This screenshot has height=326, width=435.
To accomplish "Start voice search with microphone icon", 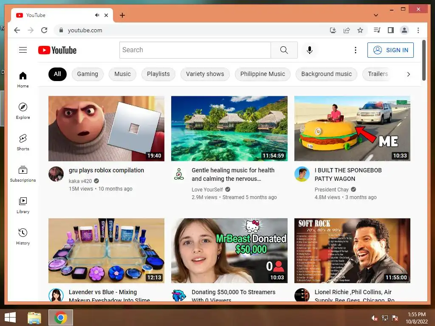I will tap(310, 50).
